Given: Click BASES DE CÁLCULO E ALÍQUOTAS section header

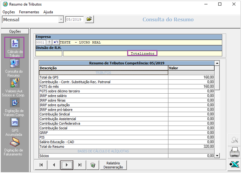Looking at the screenshot, I should [x=103, y=151].
